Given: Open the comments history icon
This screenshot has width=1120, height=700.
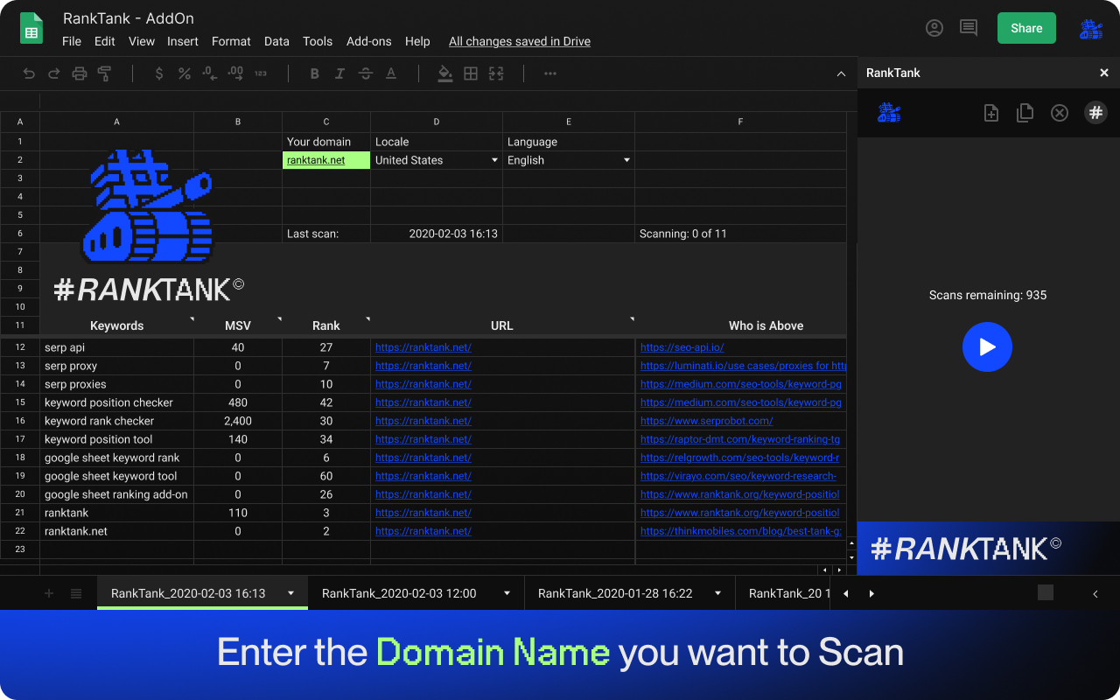Looking at the screenshot, I should click(x=969, y=28).
